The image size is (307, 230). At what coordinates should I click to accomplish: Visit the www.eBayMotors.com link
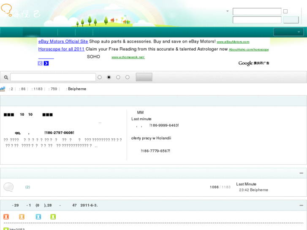point(233,42)
